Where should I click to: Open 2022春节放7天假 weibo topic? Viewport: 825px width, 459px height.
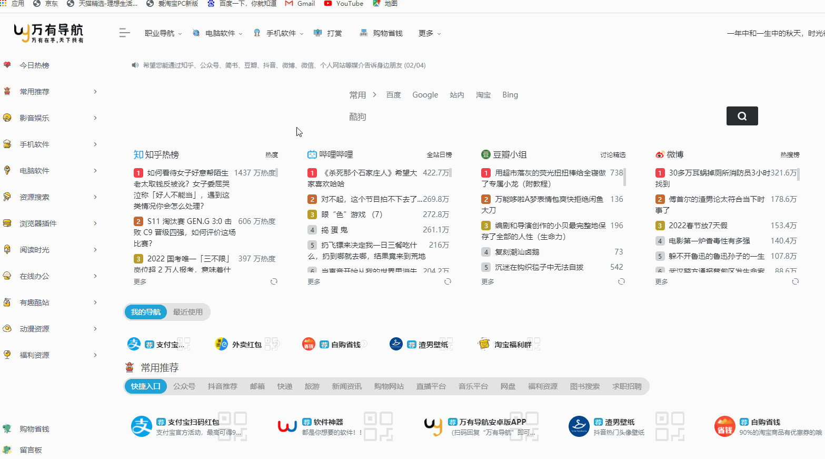[x=698, y=226]
